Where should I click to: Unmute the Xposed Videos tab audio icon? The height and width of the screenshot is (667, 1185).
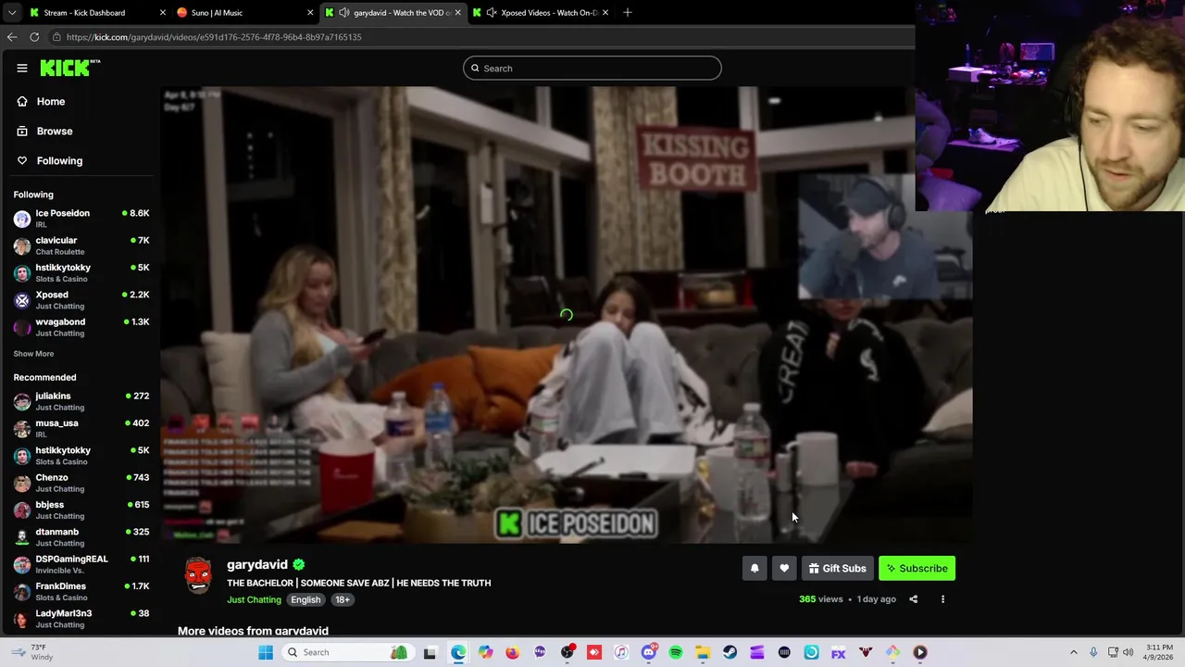(x=492, y=12)
